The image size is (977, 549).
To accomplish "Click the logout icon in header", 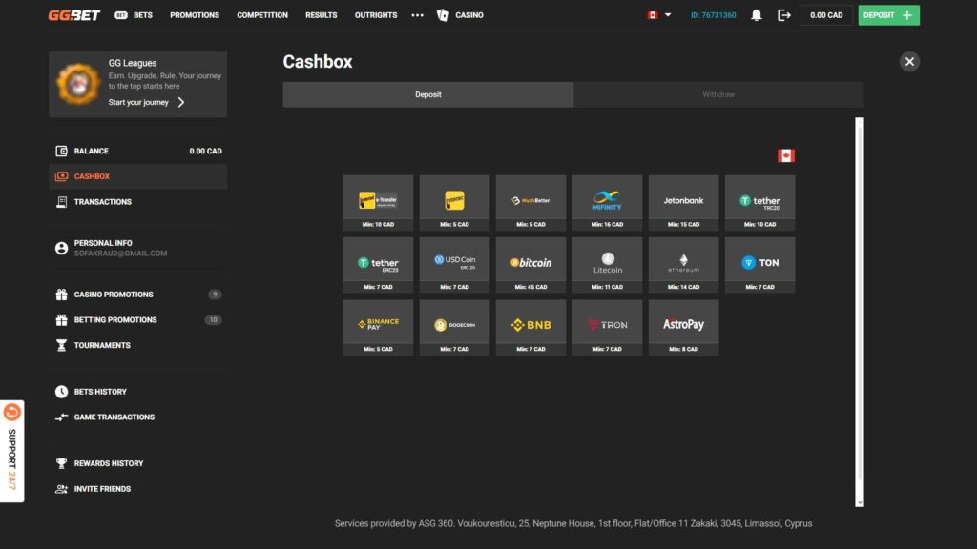I will 784,15.
